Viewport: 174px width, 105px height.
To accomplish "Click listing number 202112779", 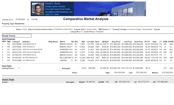I will (17, 50).
